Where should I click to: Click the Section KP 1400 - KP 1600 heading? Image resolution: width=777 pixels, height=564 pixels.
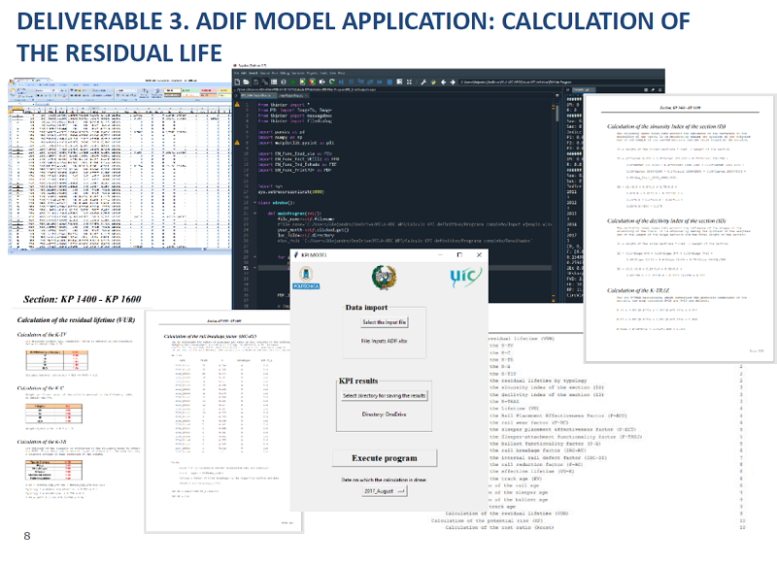[x=83, y=299]
